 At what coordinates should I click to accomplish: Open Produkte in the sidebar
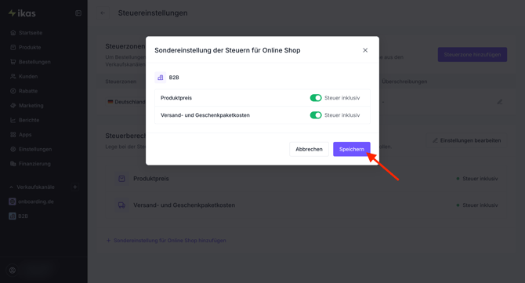coord(30,47)
